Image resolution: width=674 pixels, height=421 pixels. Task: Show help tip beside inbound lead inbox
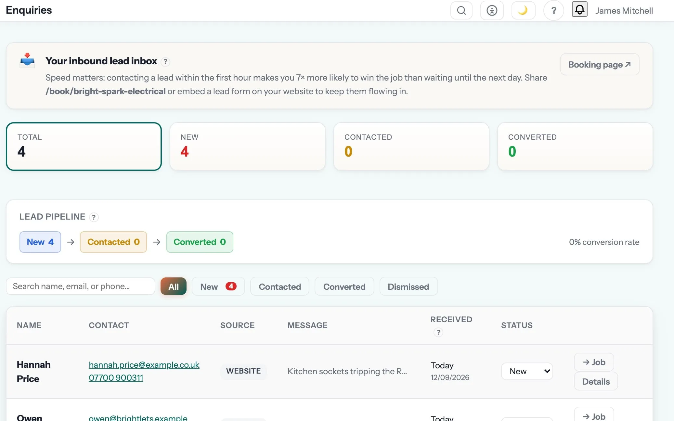(x=165, y=61)
